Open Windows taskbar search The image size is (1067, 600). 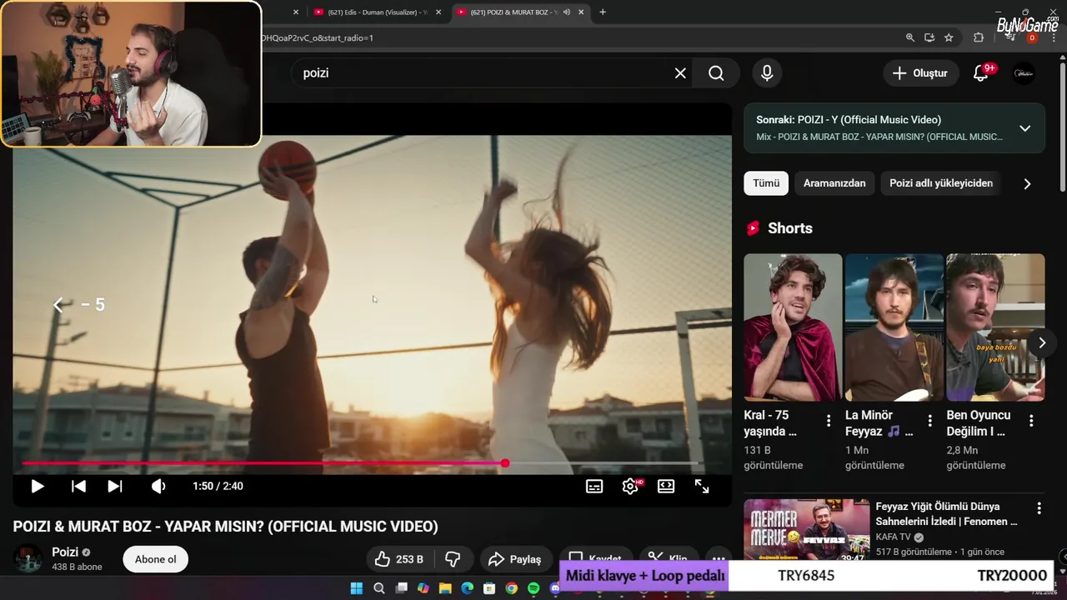click(x=379, y=588)
